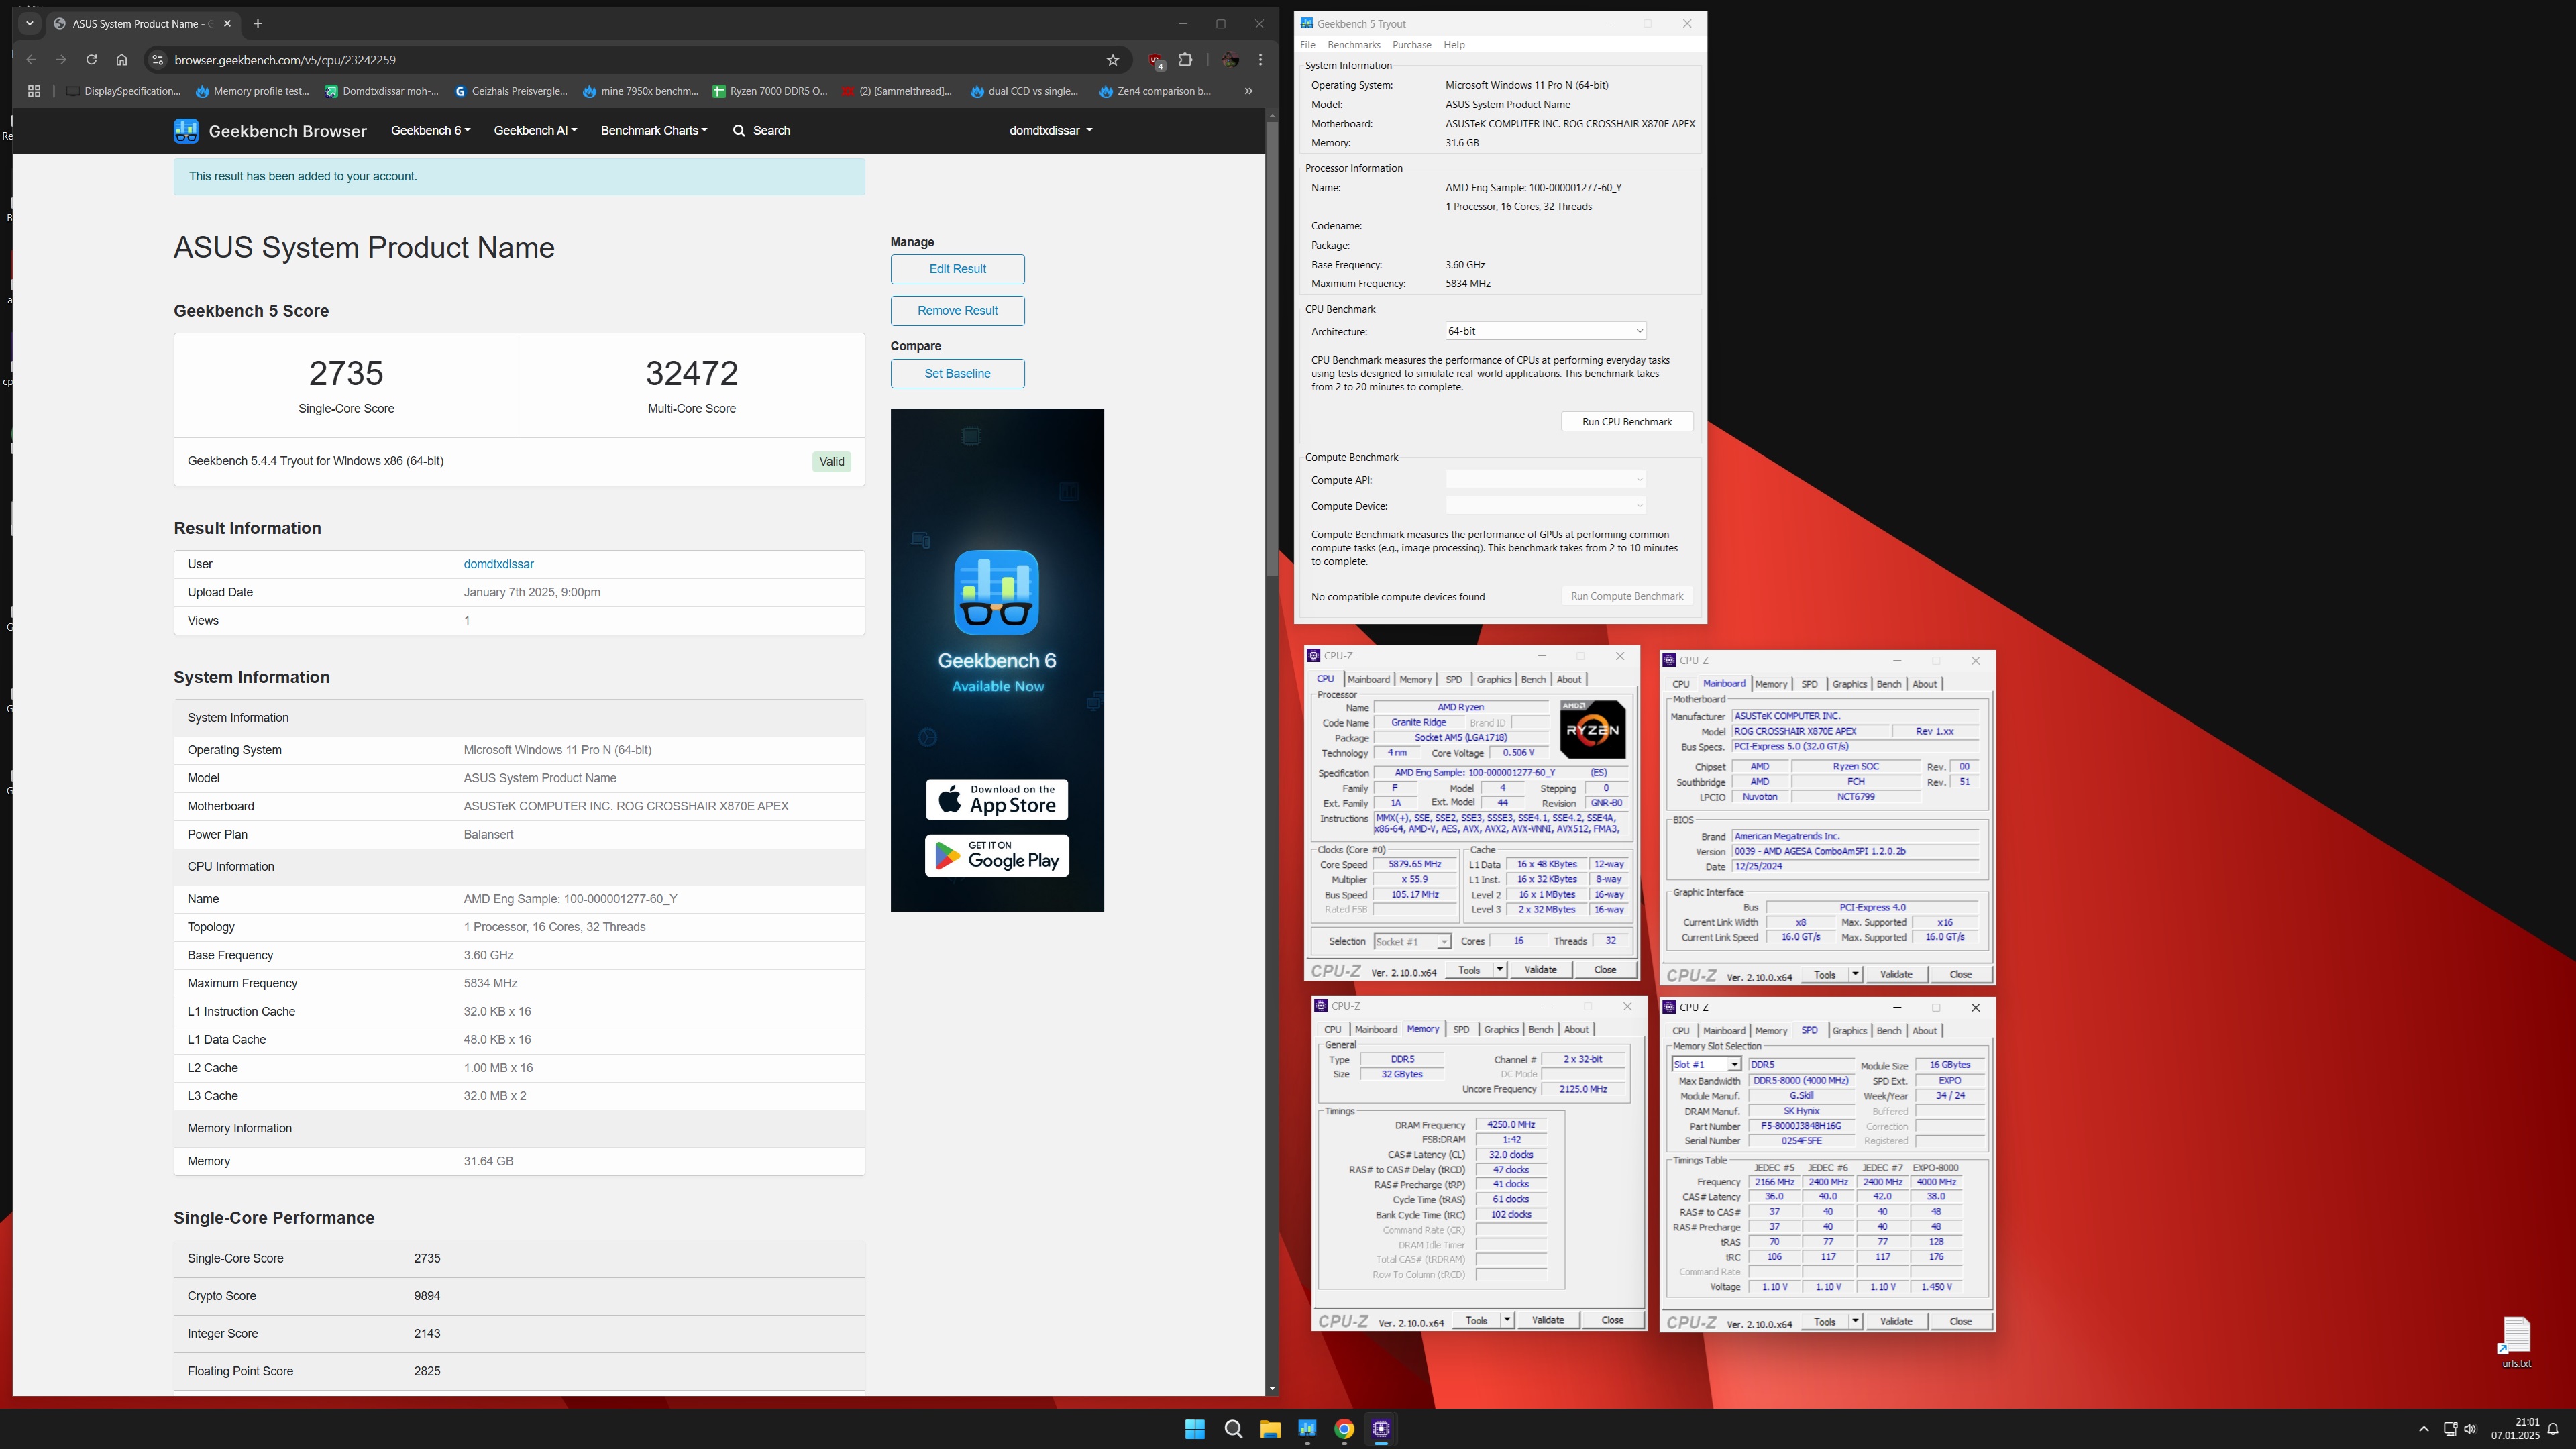Open Chrome from the taskbar

click(x=1344, y=1429)
